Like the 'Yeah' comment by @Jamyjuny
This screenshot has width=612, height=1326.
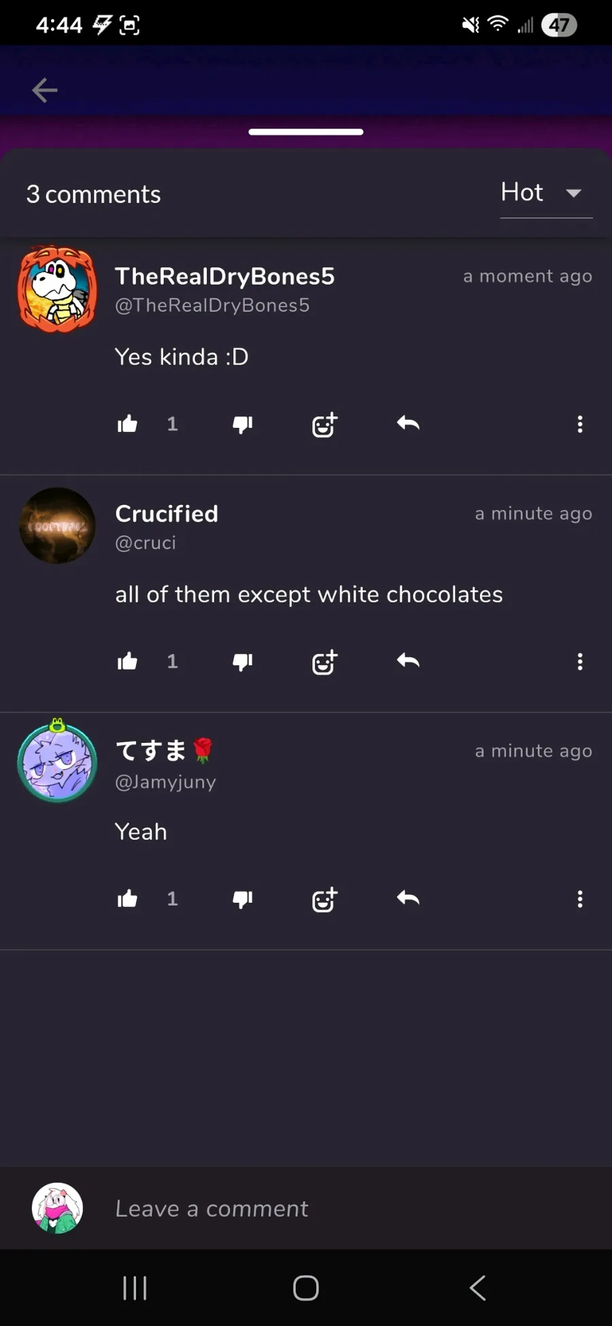[x=127, y=899]
